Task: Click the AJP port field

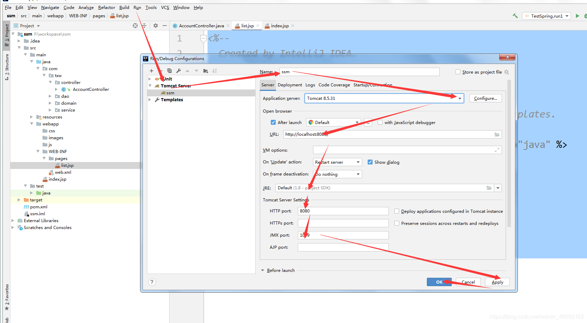Action: click(343, 247)
